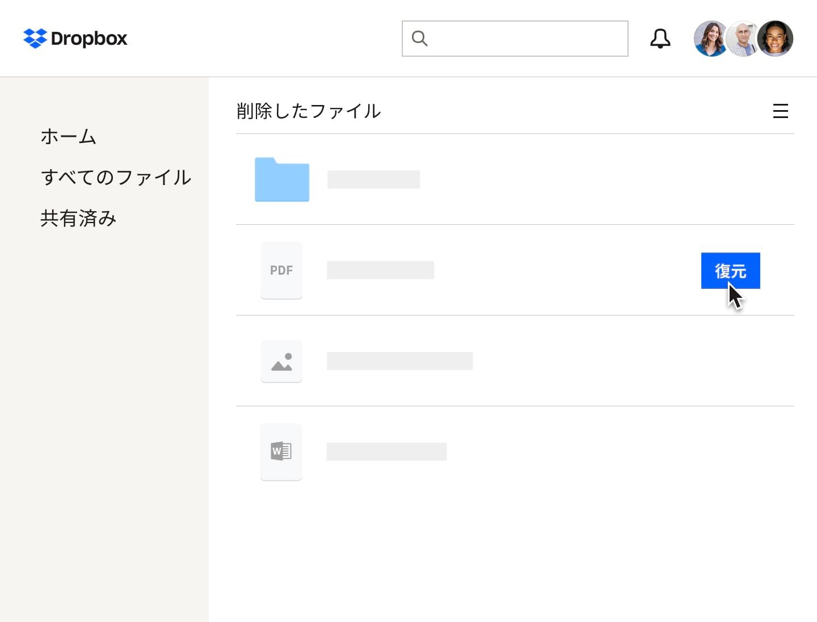Viewport: 817px width, 622px height.
Task: Go to すべてのファイル section
Action: coord(116,178)
